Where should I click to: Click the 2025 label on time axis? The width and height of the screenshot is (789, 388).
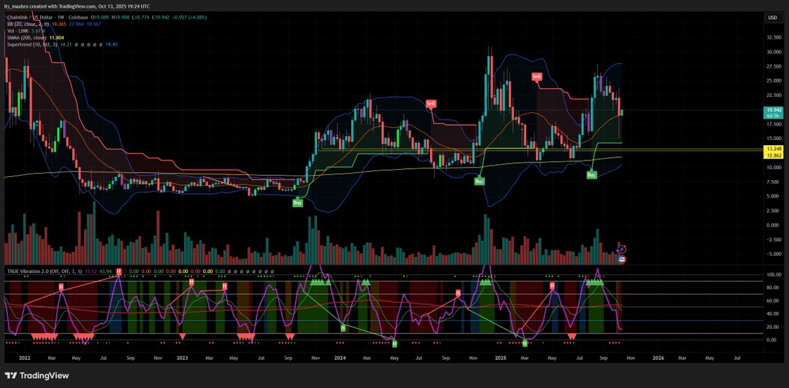coord(501,358)
